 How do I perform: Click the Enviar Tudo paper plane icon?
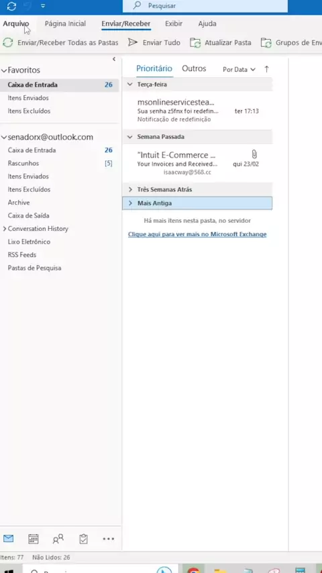pyautogui.click(x=132, y=42)
